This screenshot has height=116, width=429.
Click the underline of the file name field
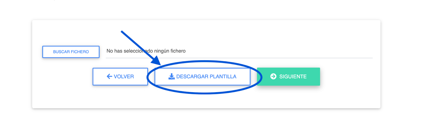pyautogui.click(x=268, y=58)
